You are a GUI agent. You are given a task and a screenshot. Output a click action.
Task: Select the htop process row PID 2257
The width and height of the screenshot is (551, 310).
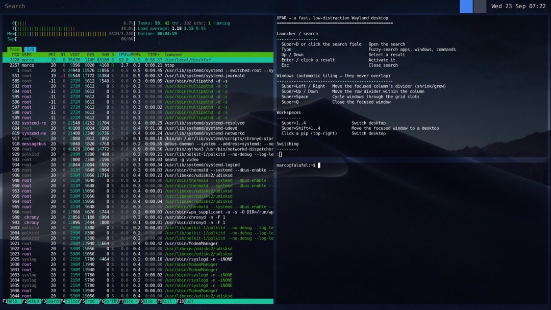pos(138,65)
